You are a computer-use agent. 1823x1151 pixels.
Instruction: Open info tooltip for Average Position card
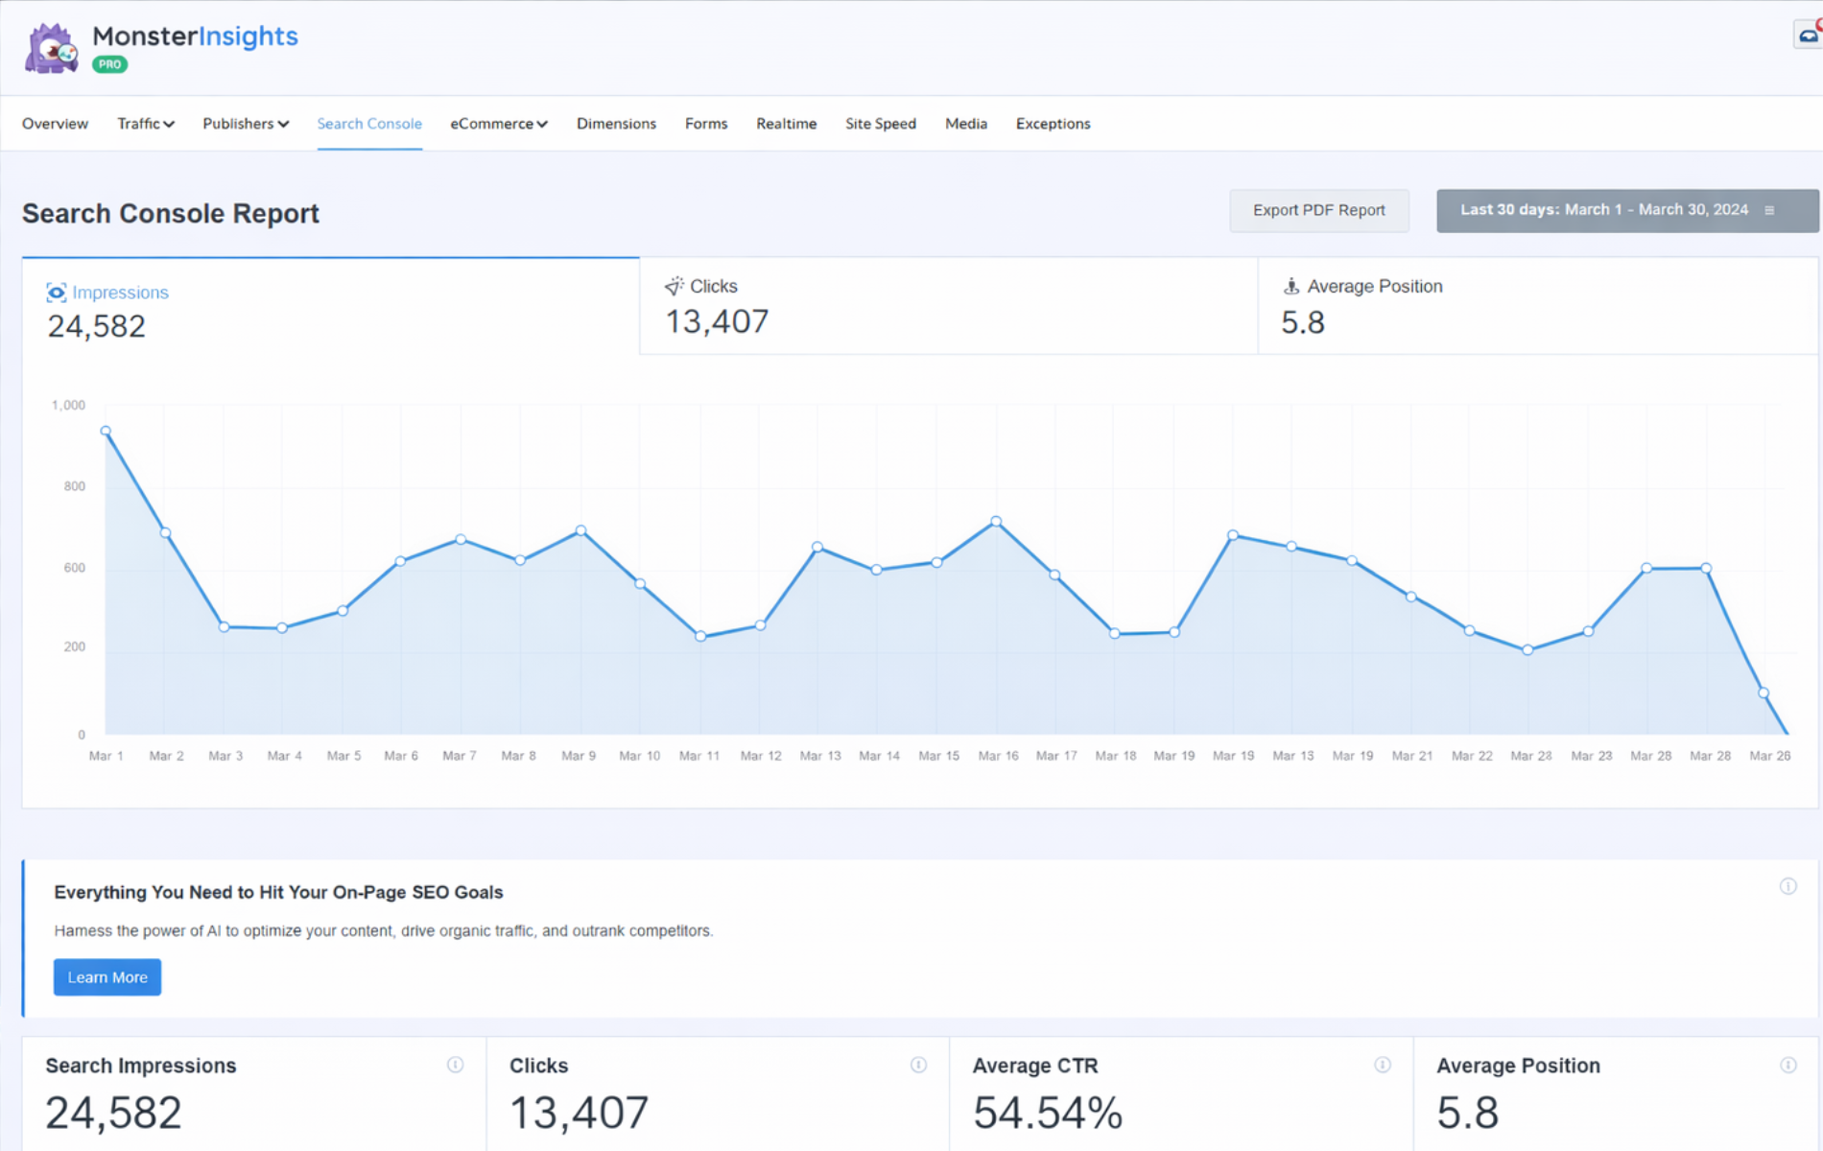1787,1065
